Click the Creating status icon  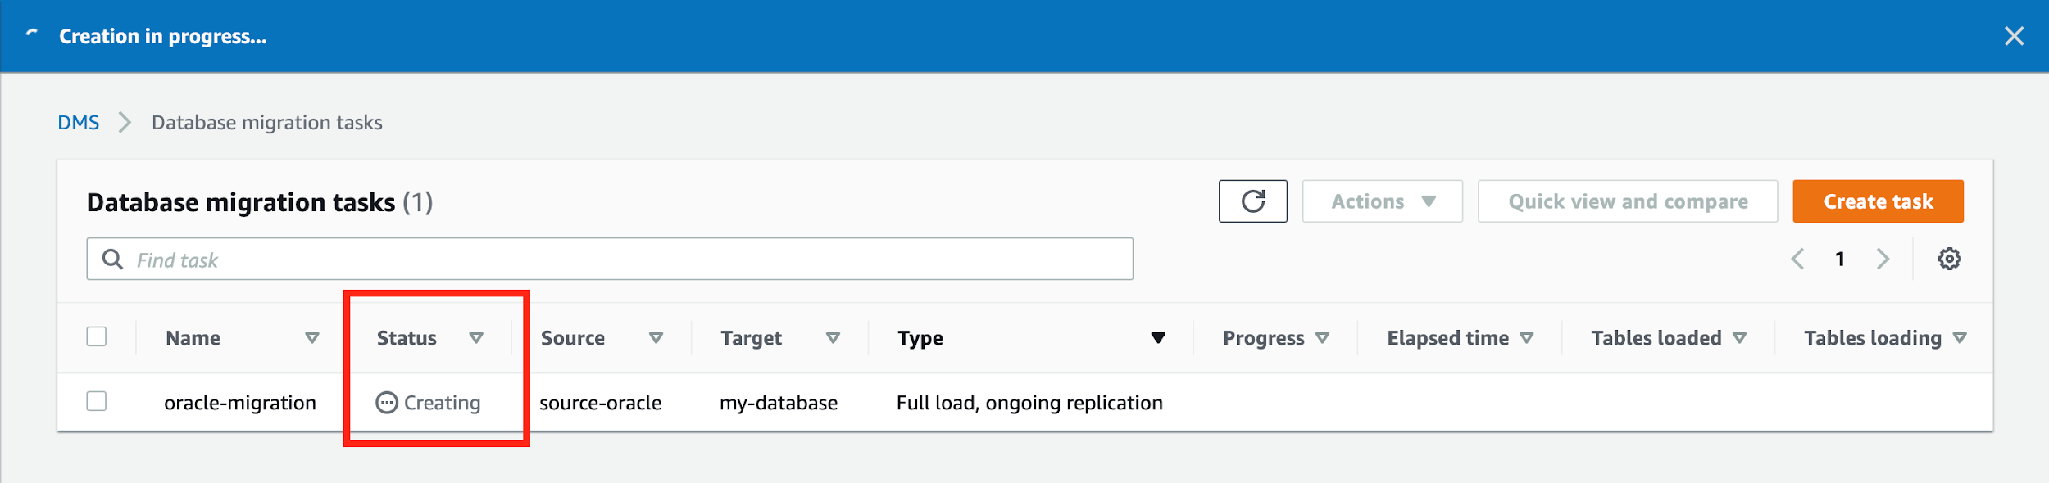(387, 403)
